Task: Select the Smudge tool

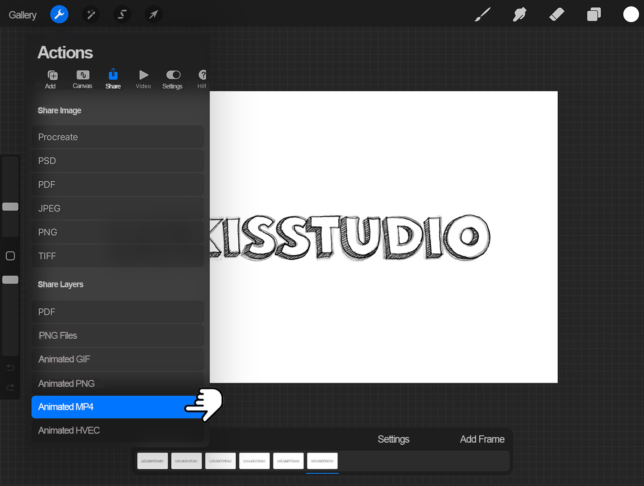Action: point(519,14)
